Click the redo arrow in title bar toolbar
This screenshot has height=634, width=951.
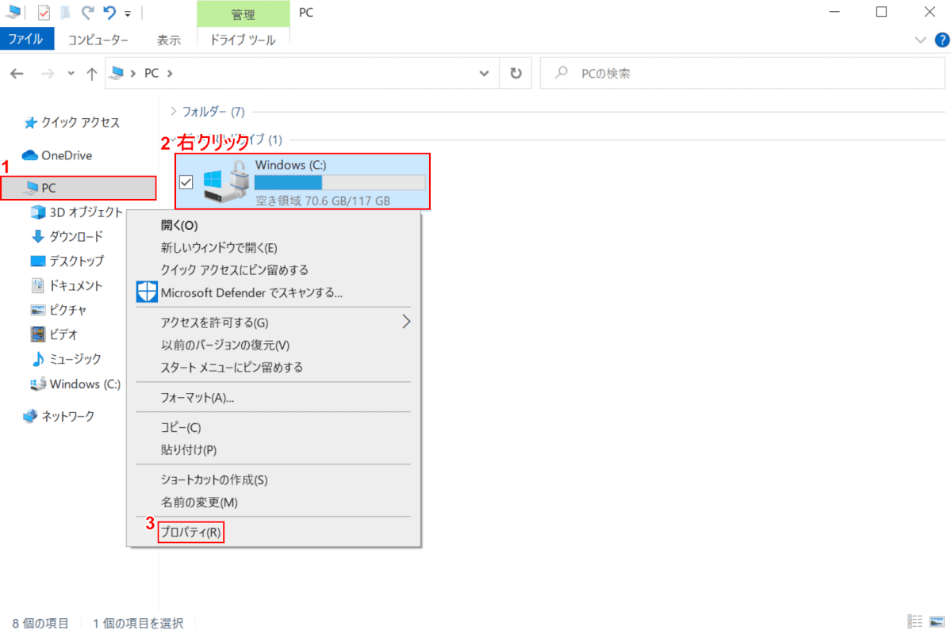tap(88, 12)
